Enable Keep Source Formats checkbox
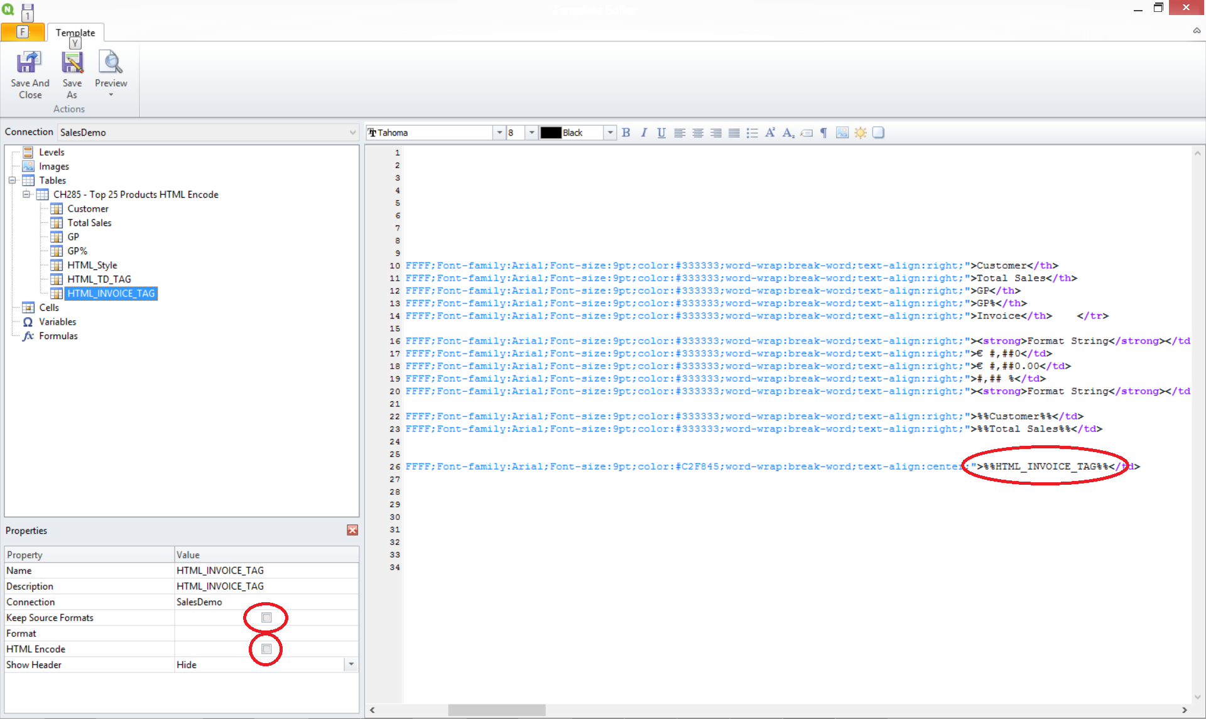1206x719 pixels. (x=266, y=617)
